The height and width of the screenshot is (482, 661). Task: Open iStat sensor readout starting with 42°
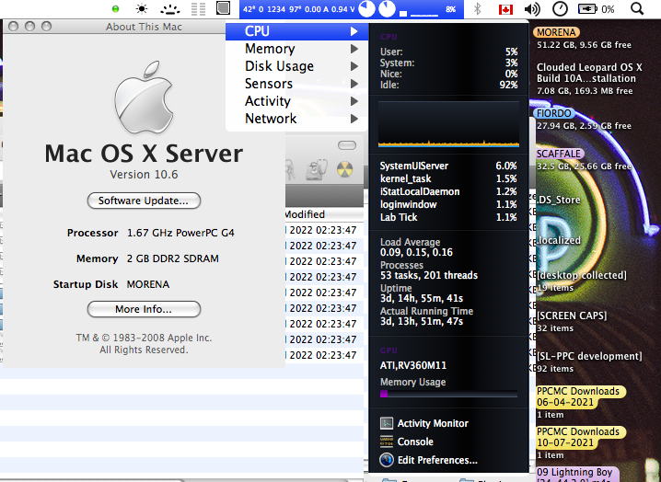pyautogui.click(x=298, y=9)
